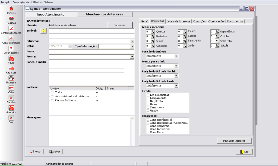278x166 pixels.
Task: Sort the notify list by Código column
Action: [100, 88]
